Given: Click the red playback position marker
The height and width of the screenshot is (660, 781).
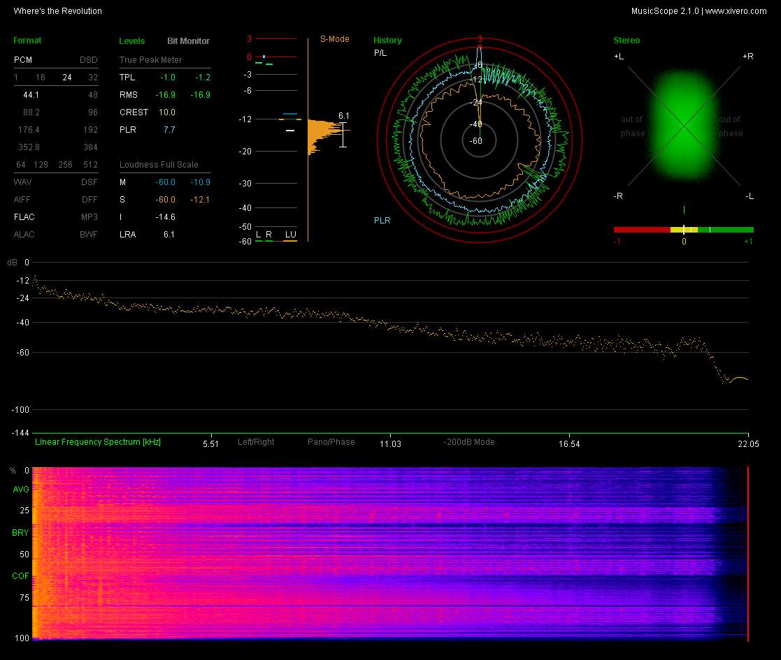Looking at the screenshot, I should point(748,553).
